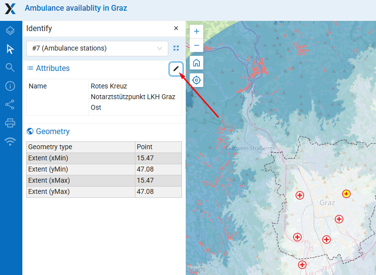Zoom out on the map
Viewport: 376px width, 275px height.
point(196,45)
